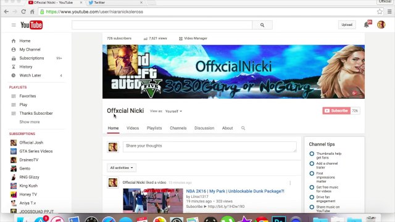This screenshot has height=222, width=395.
Task: Click the channel views analytics icon
Action: coord(146,38)
